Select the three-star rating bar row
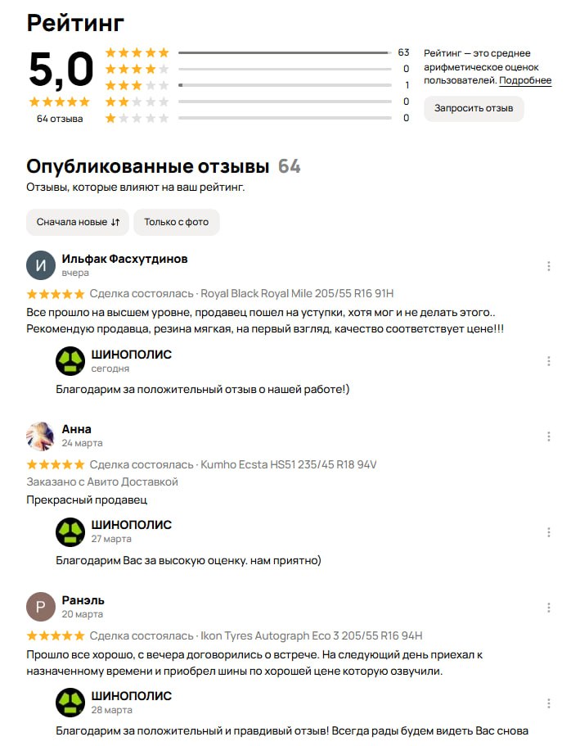The width and height of the screenshot is (571, 746). [257, 85]
